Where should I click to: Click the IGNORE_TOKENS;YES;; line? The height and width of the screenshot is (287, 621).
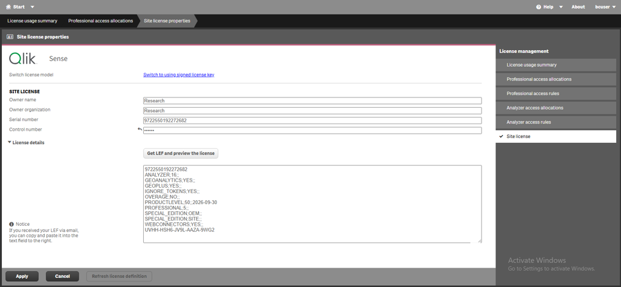click(x=172, y=191)
